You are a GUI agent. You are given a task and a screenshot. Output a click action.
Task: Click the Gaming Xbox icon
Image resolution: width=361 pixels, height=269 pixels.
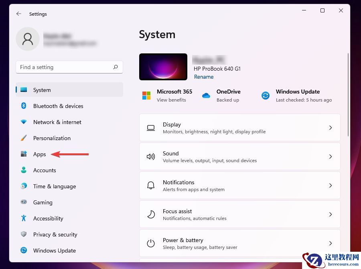point(24,202)
